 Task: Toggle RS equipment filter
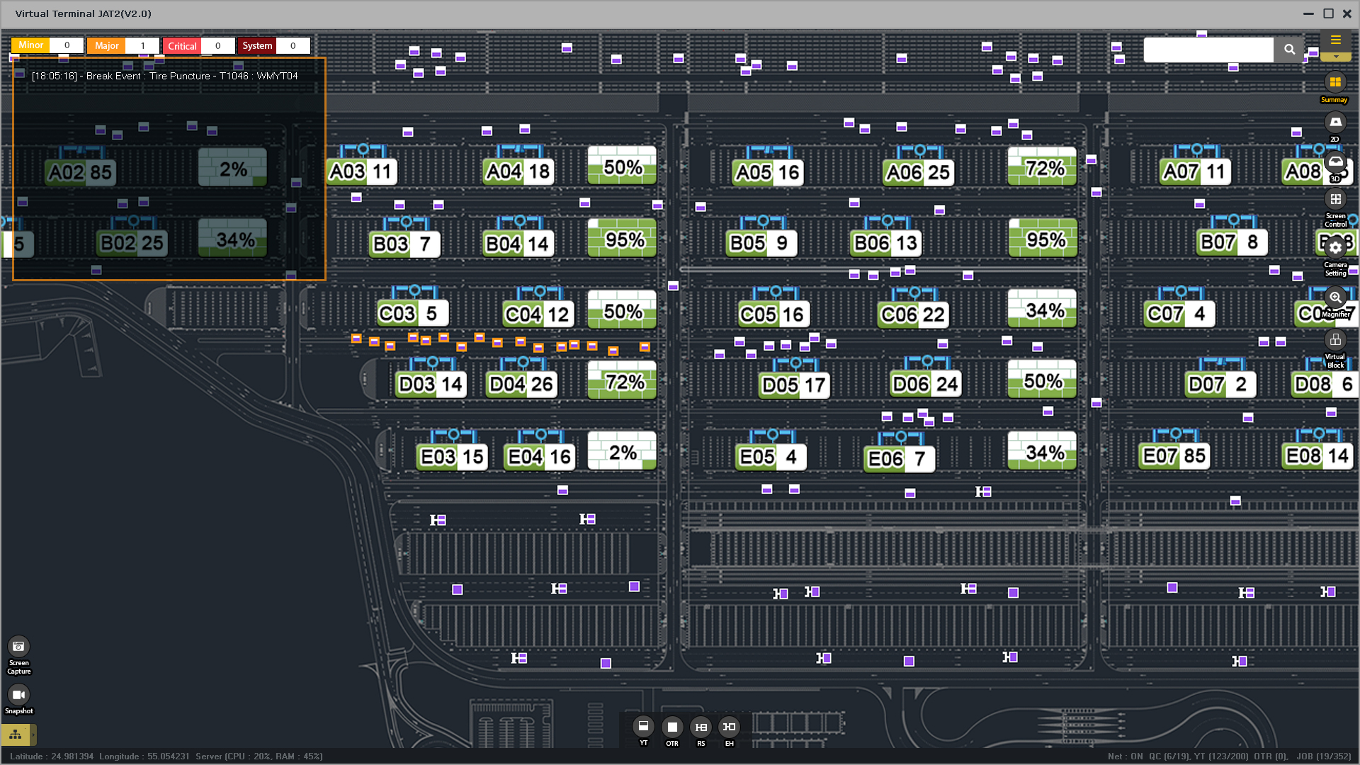tap(701, 727)
